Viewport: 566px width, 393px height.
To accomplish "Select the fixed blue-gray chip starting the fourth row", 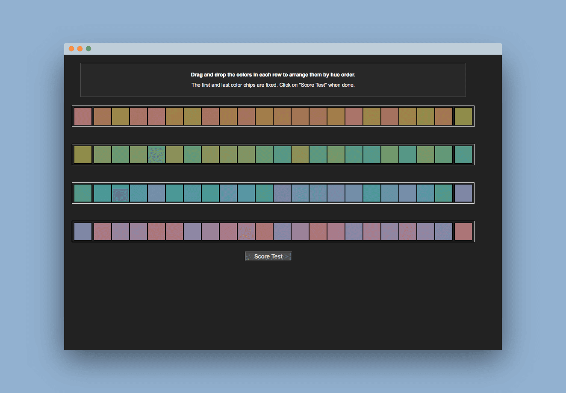I will [83, 232].
